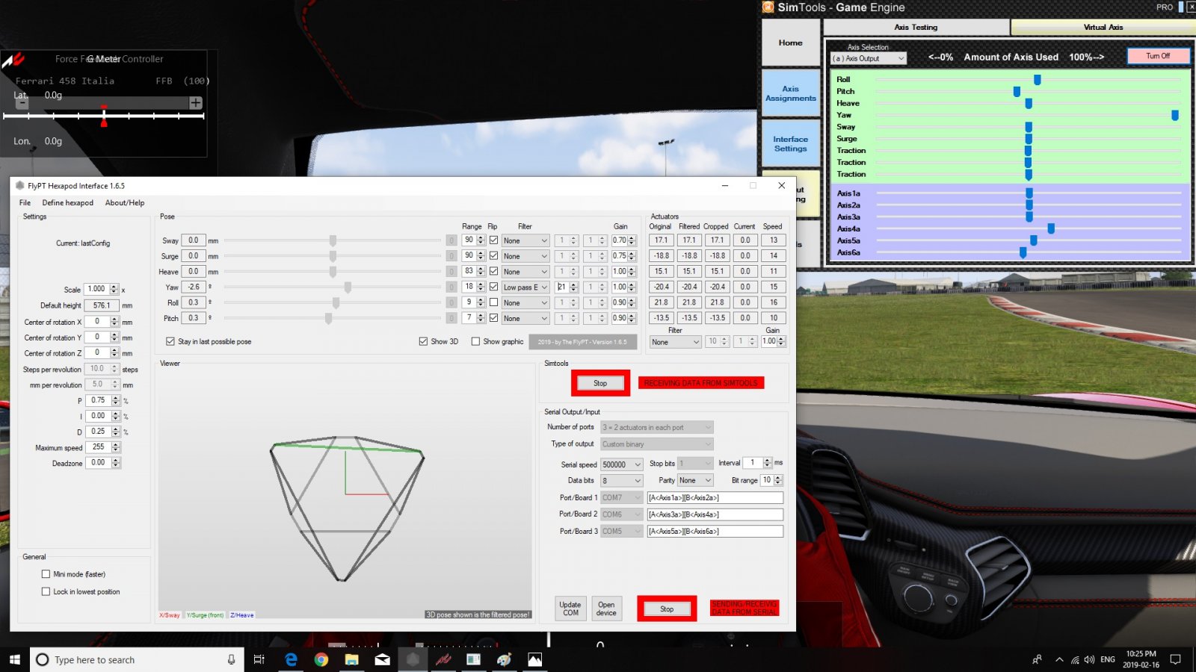Screen dimensions: 1196x672
Task: Open Microsoft Edge from the taskbar
Action: pos(291,659)
